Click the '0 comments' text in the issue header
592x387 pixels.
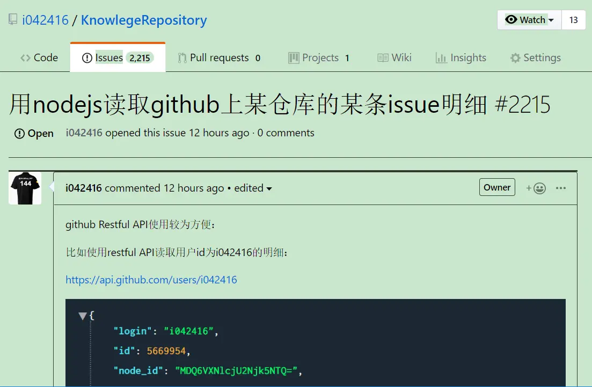[286, 133]
